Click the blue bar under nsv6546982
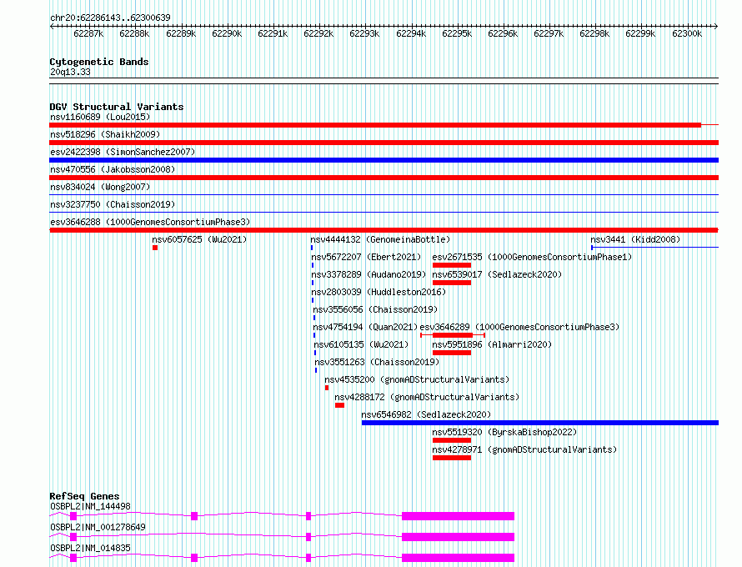 pos(540,423)
